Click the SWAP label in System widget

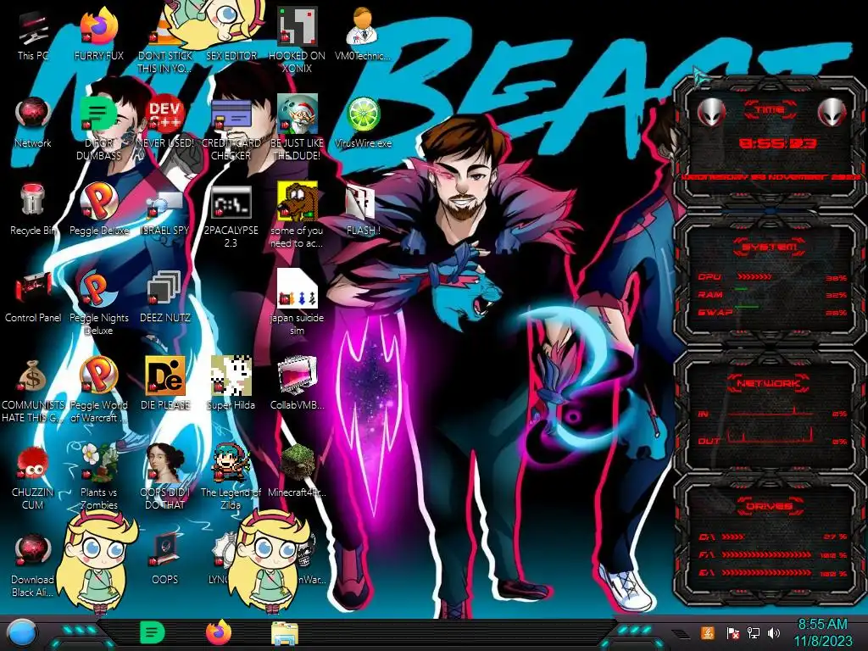[715, 312]
